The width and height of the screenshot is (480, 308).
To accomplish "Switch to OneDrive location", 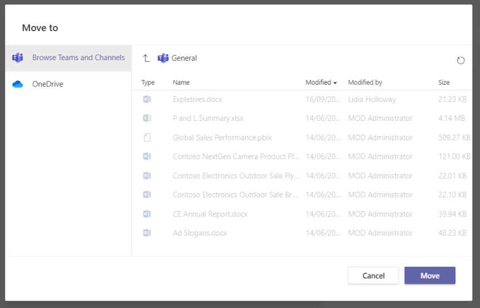I will pyautogui.click(x=48, y=84).
